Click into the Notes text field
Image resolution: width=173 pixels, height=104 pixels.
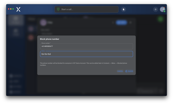tap(86, 54)
